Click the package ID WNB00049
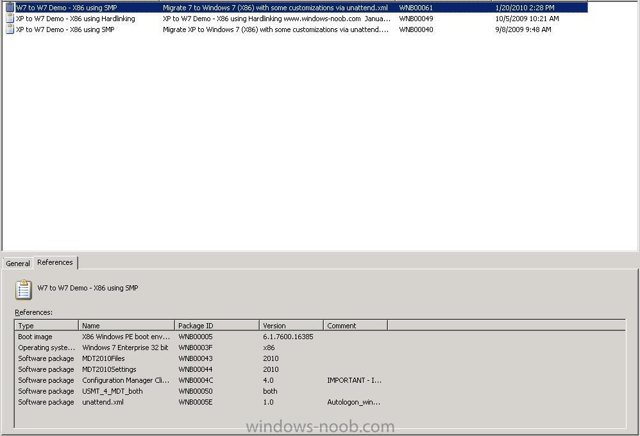This screenshot has width=640, height=436. click(416, 19)
